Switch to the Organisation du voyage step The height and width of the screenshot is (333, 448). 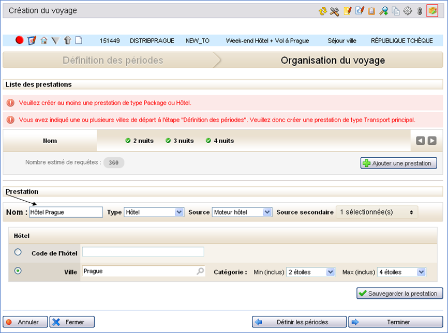tap(333, 60)
